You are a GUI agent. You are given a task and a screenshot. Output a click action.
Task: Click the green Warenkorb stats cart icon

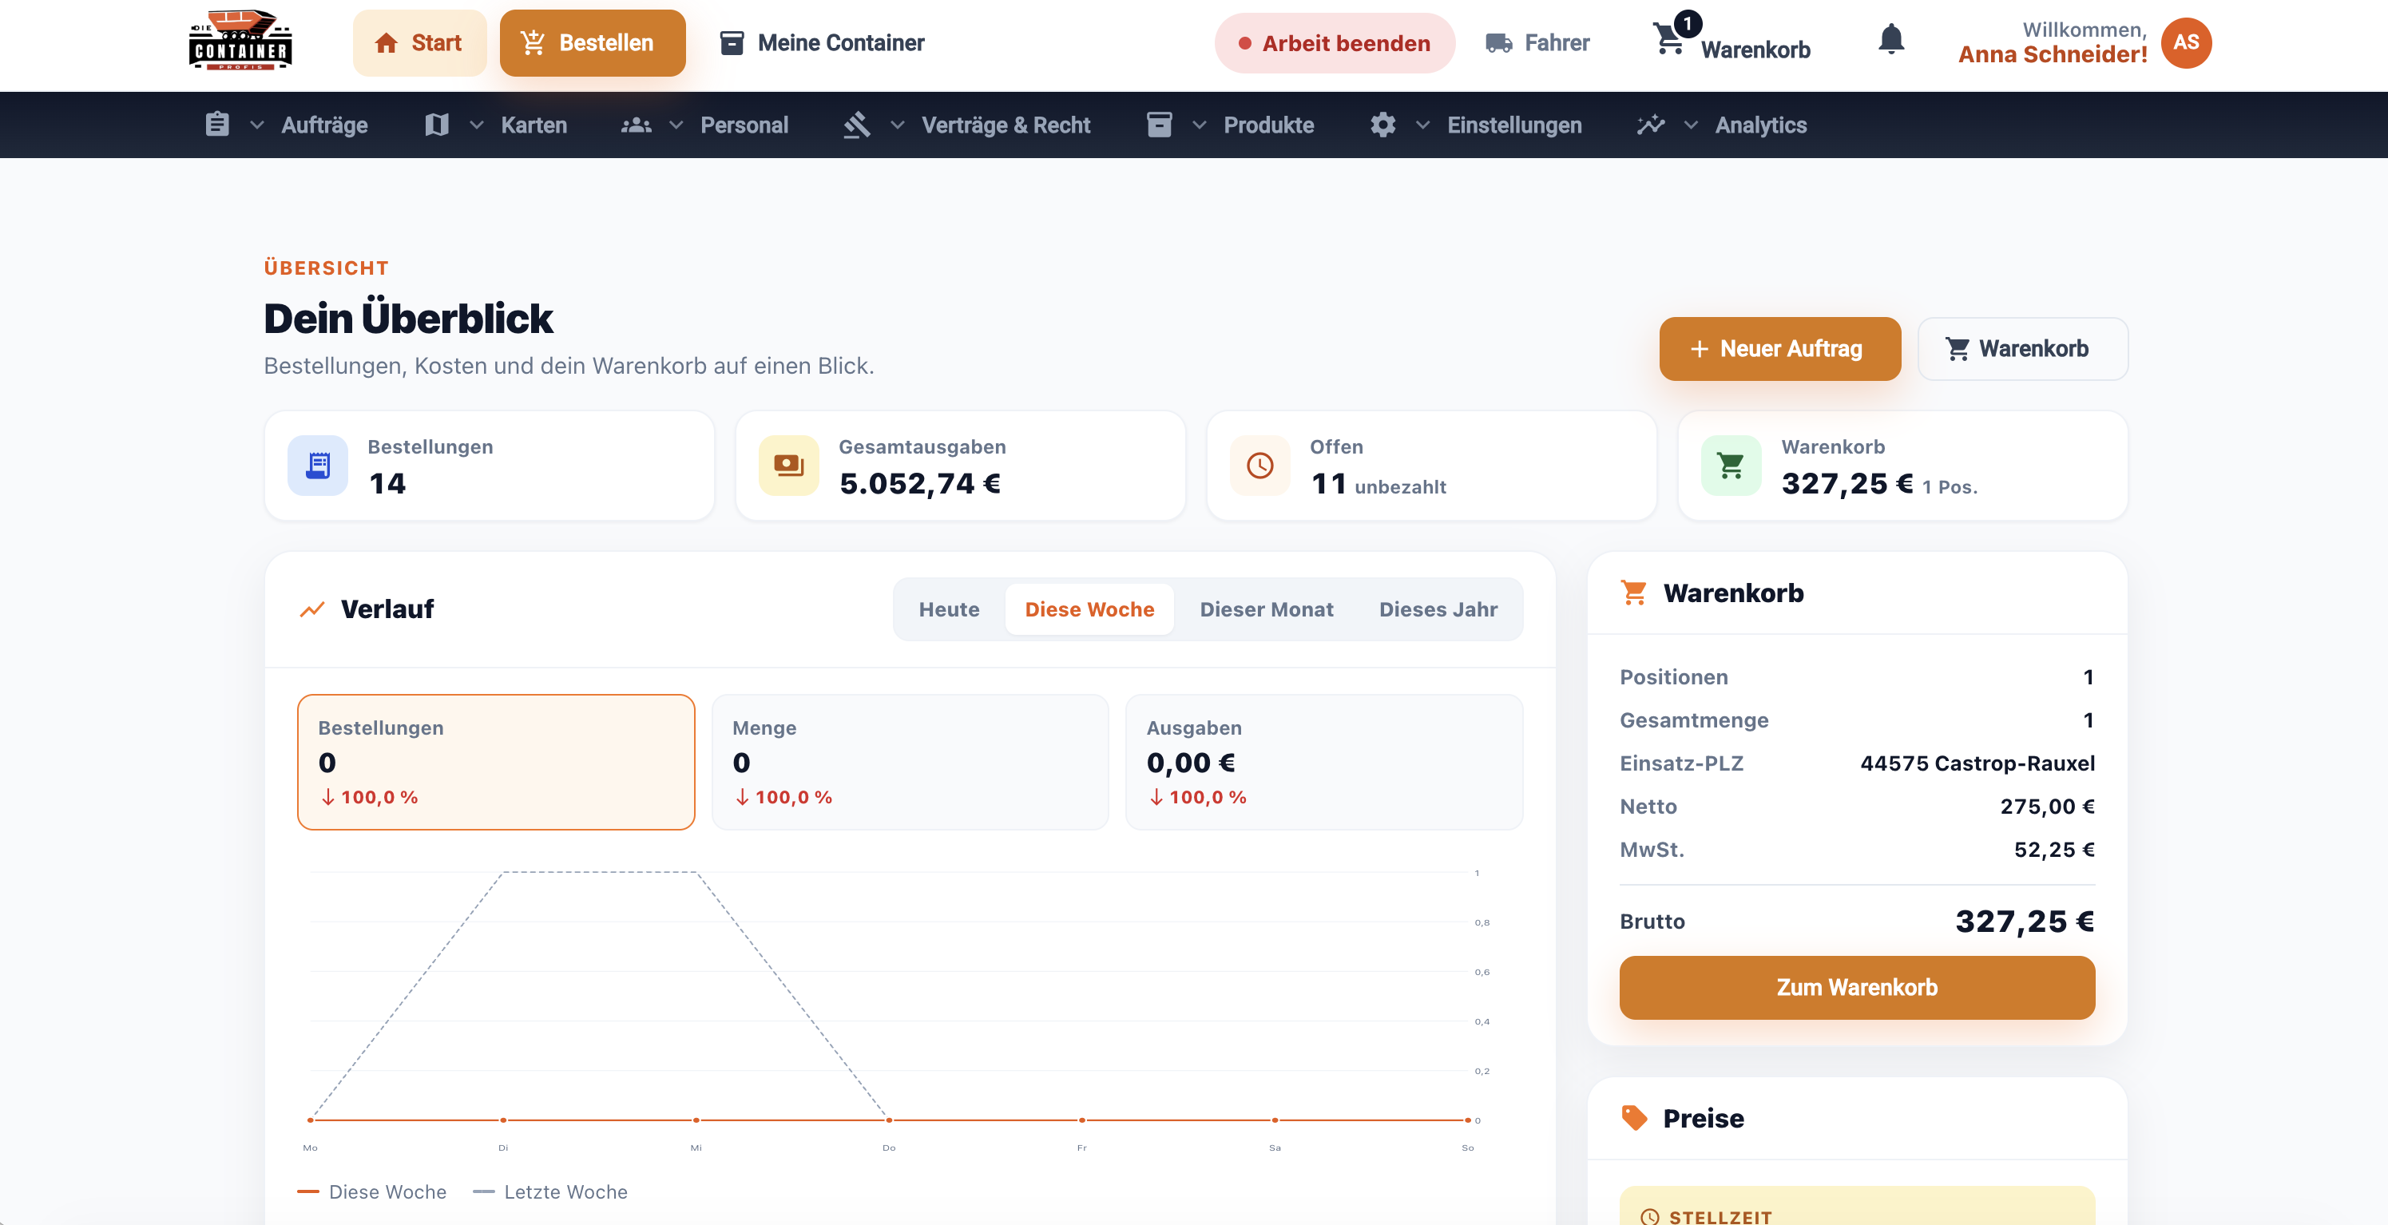[1731, 466]
